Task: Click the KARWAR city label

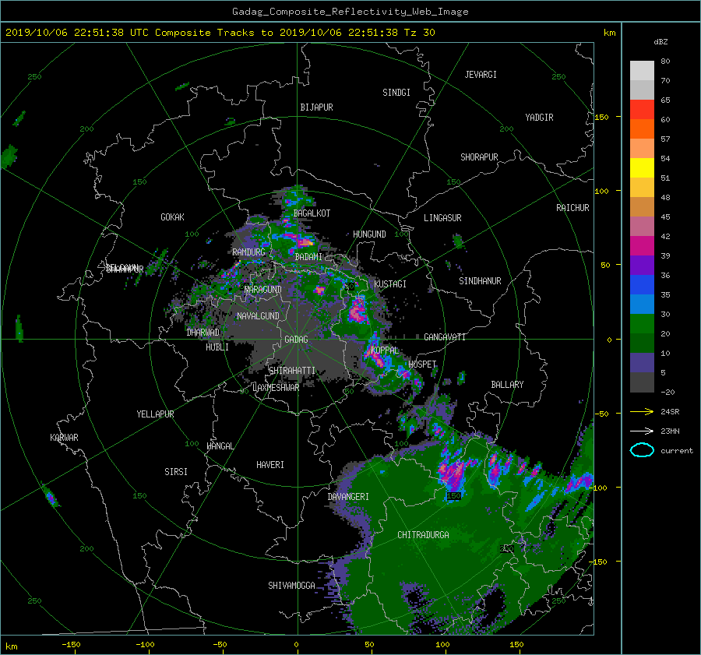Action: click(64, 438)
